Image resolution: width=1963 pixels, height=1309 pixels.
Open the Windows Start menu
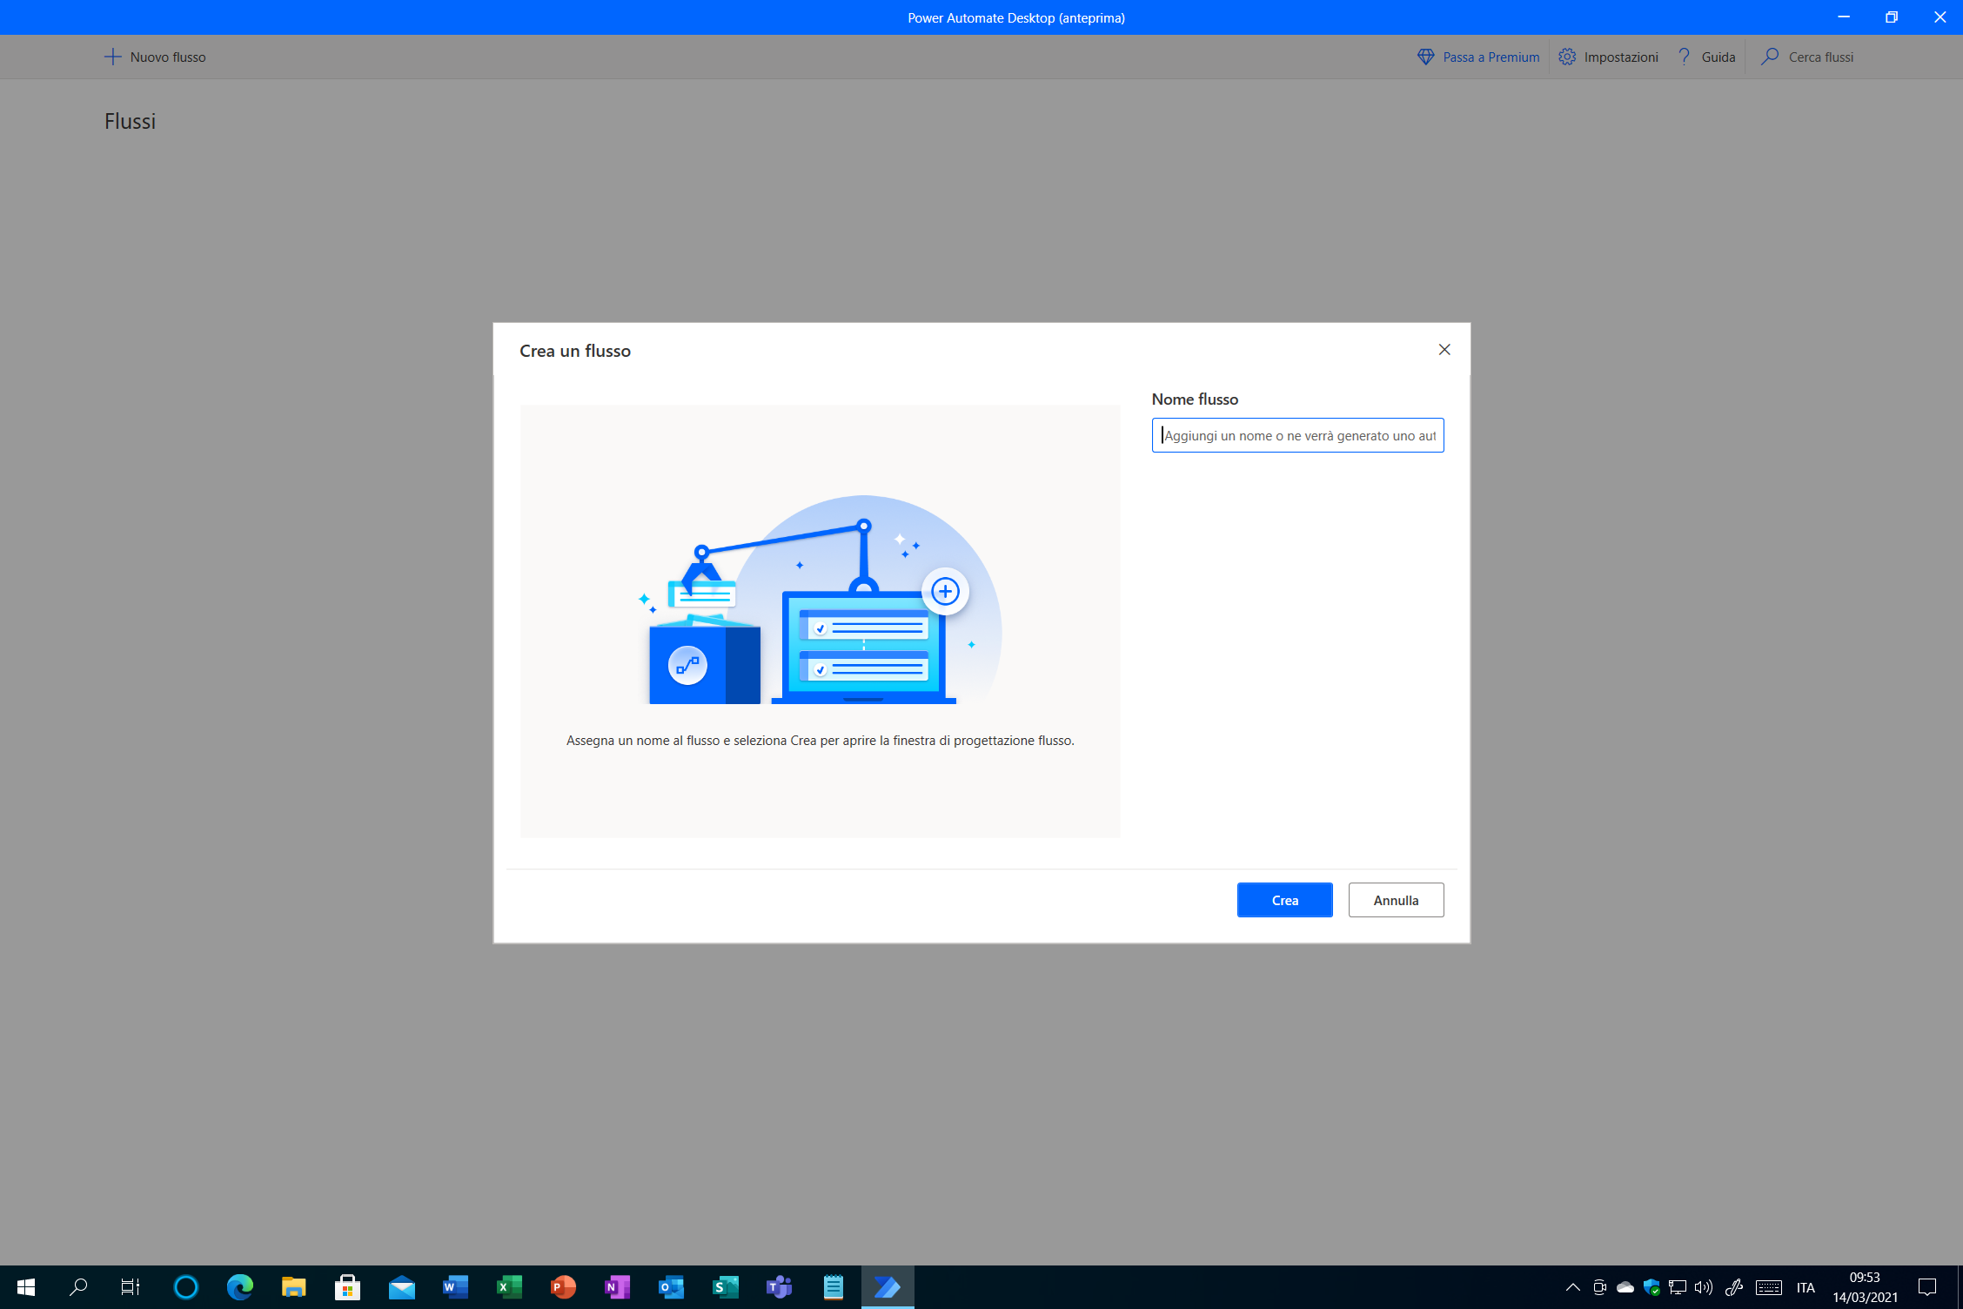coord(26,1287)
